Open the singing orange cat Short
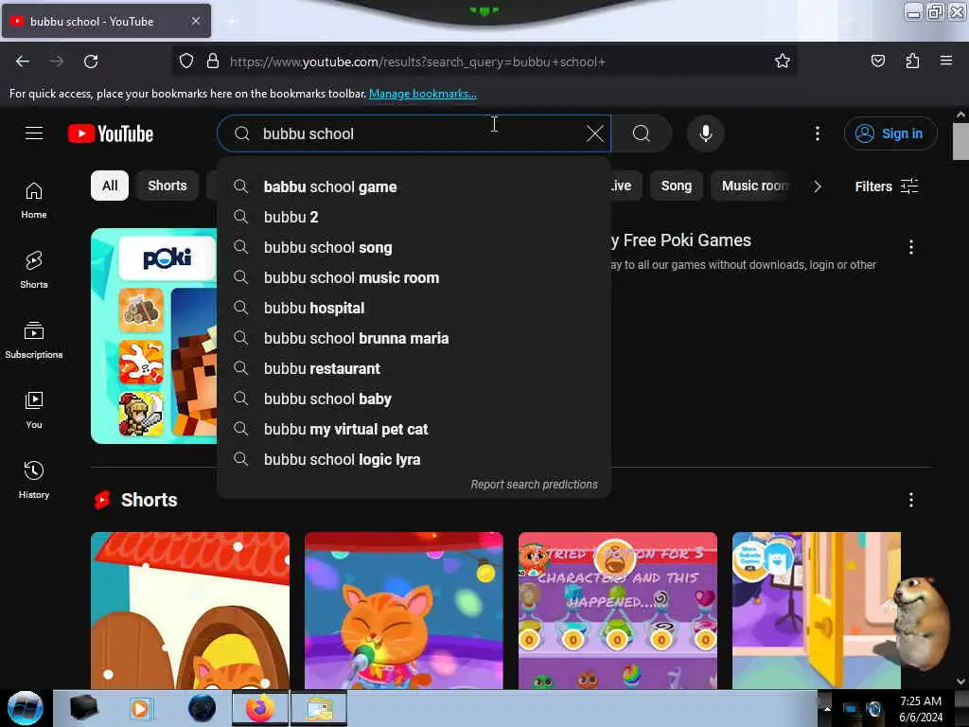The height and width of the screenshot is (727, 969). (403, 611)
